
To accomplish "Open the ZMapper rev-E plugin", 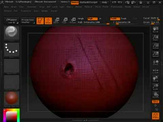I will pyautogui.click(x=11, y=21).
